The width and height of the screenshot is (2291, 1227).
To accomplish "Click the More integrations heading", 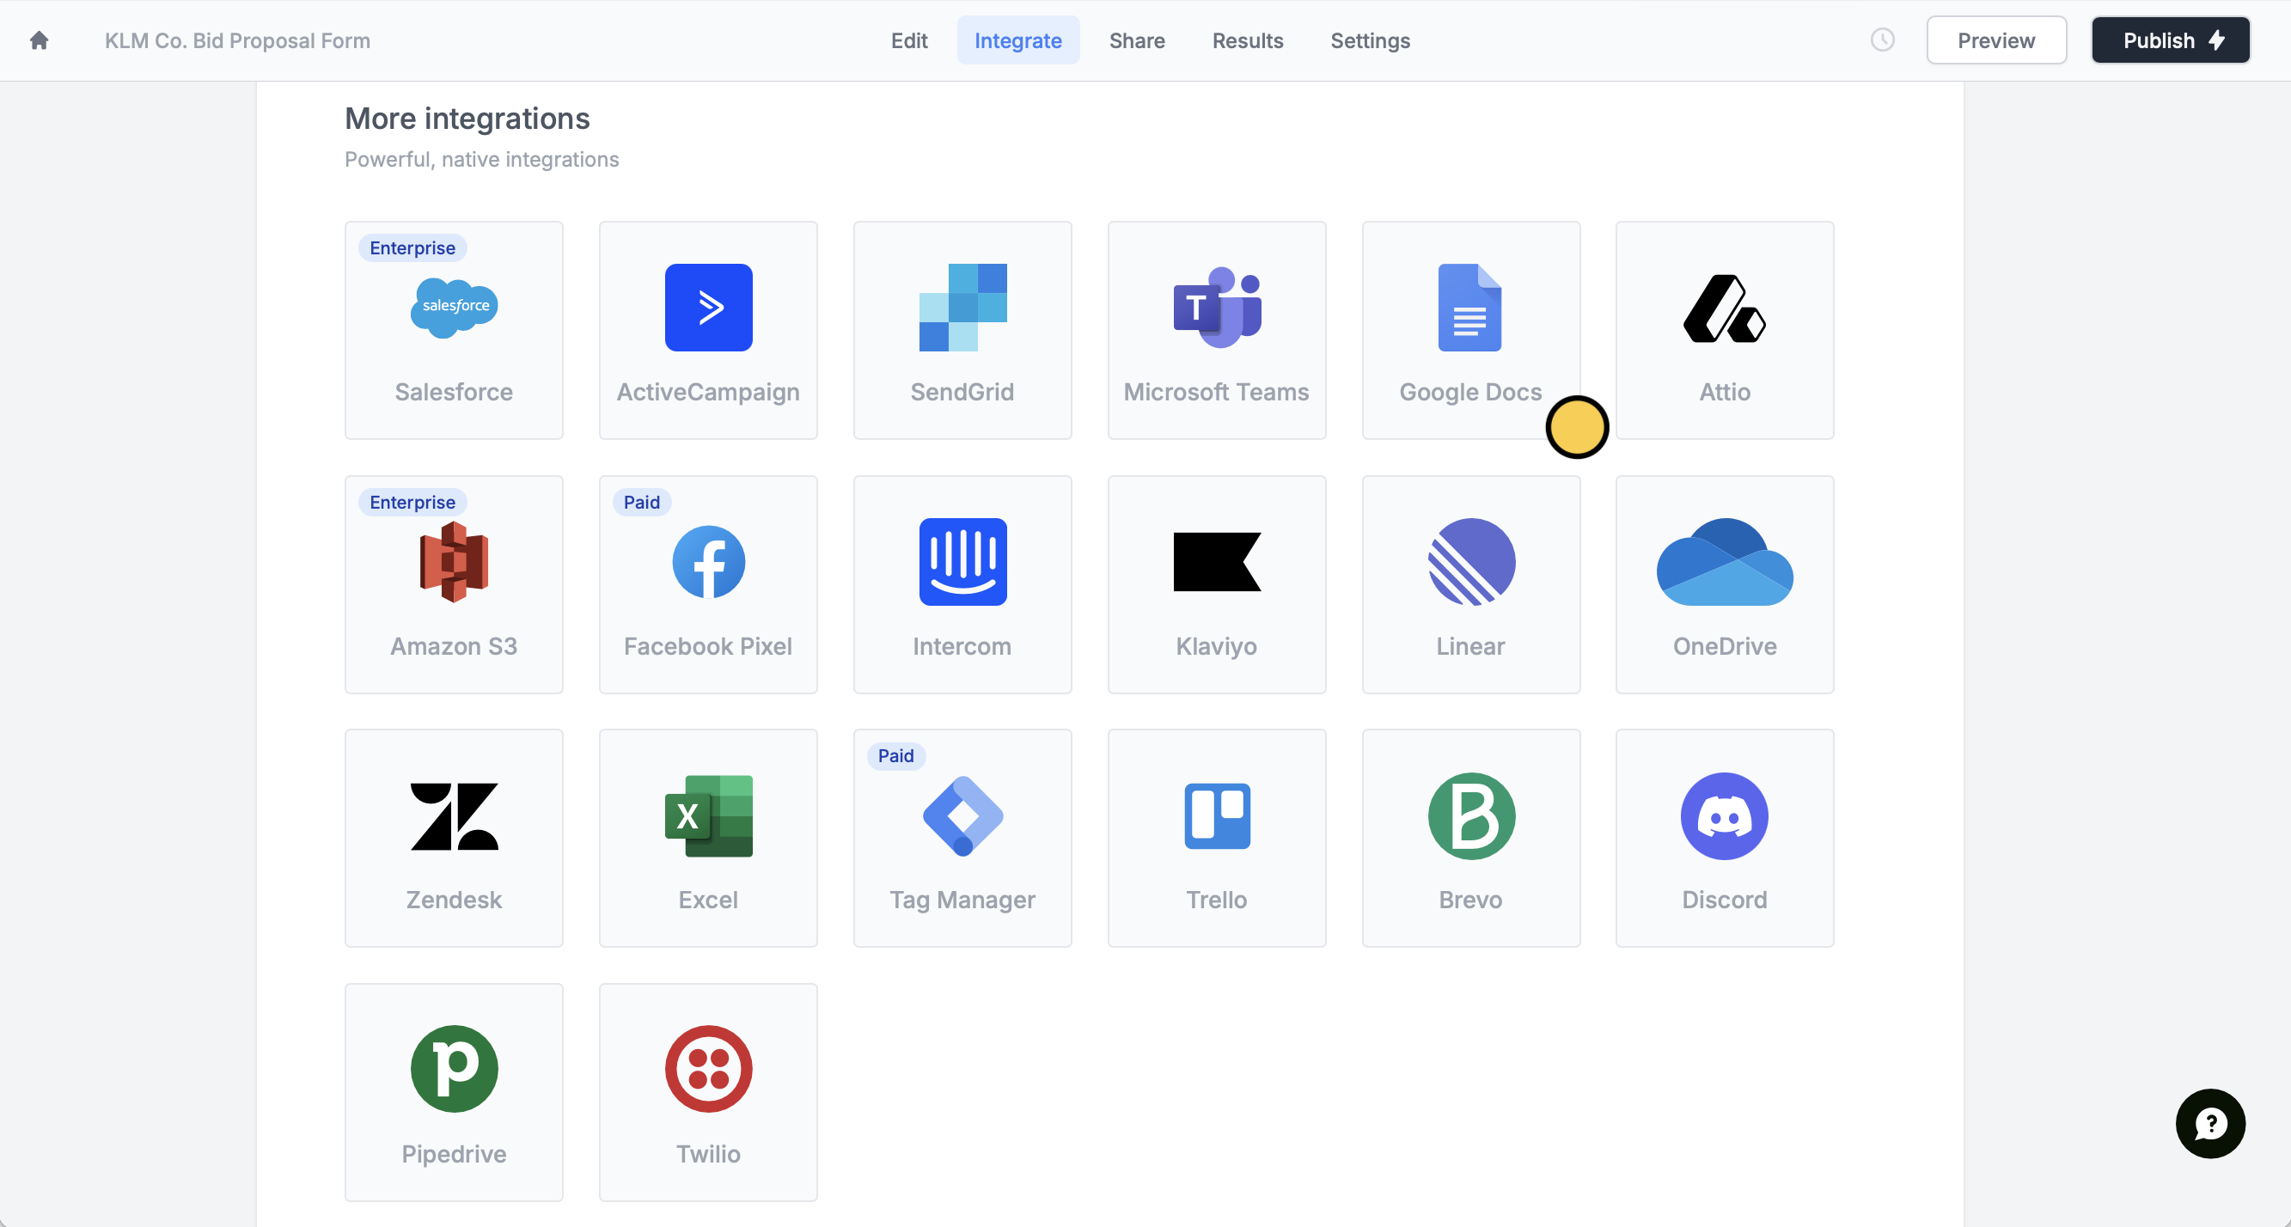I will [x=467, y=119].
